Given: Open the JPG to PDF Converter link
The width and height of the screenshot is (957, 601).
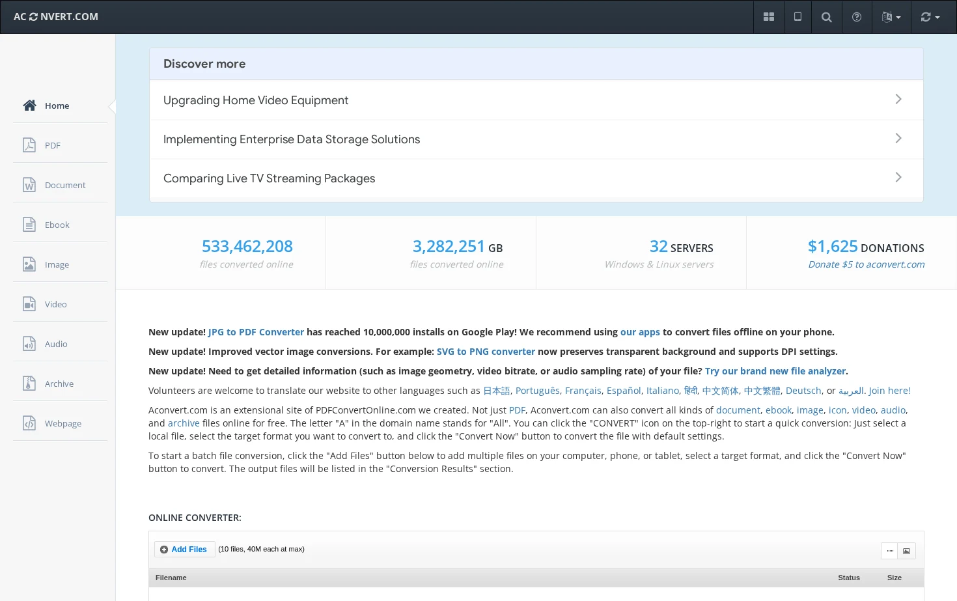Looking at the screenshot, I should (256, 332).
